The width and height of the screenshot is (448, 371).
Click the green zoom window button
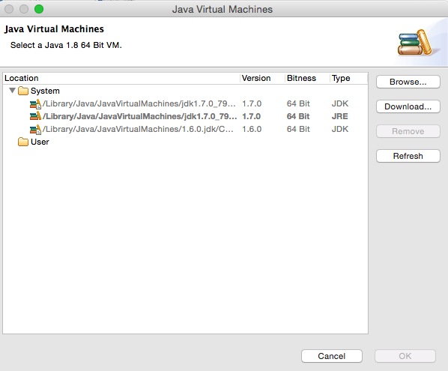tap(39, 9)
